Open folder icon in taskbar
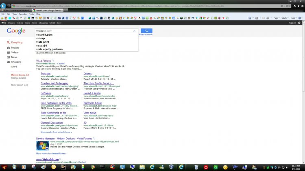The height and width of the screenshot is (171, 305). 142,167
